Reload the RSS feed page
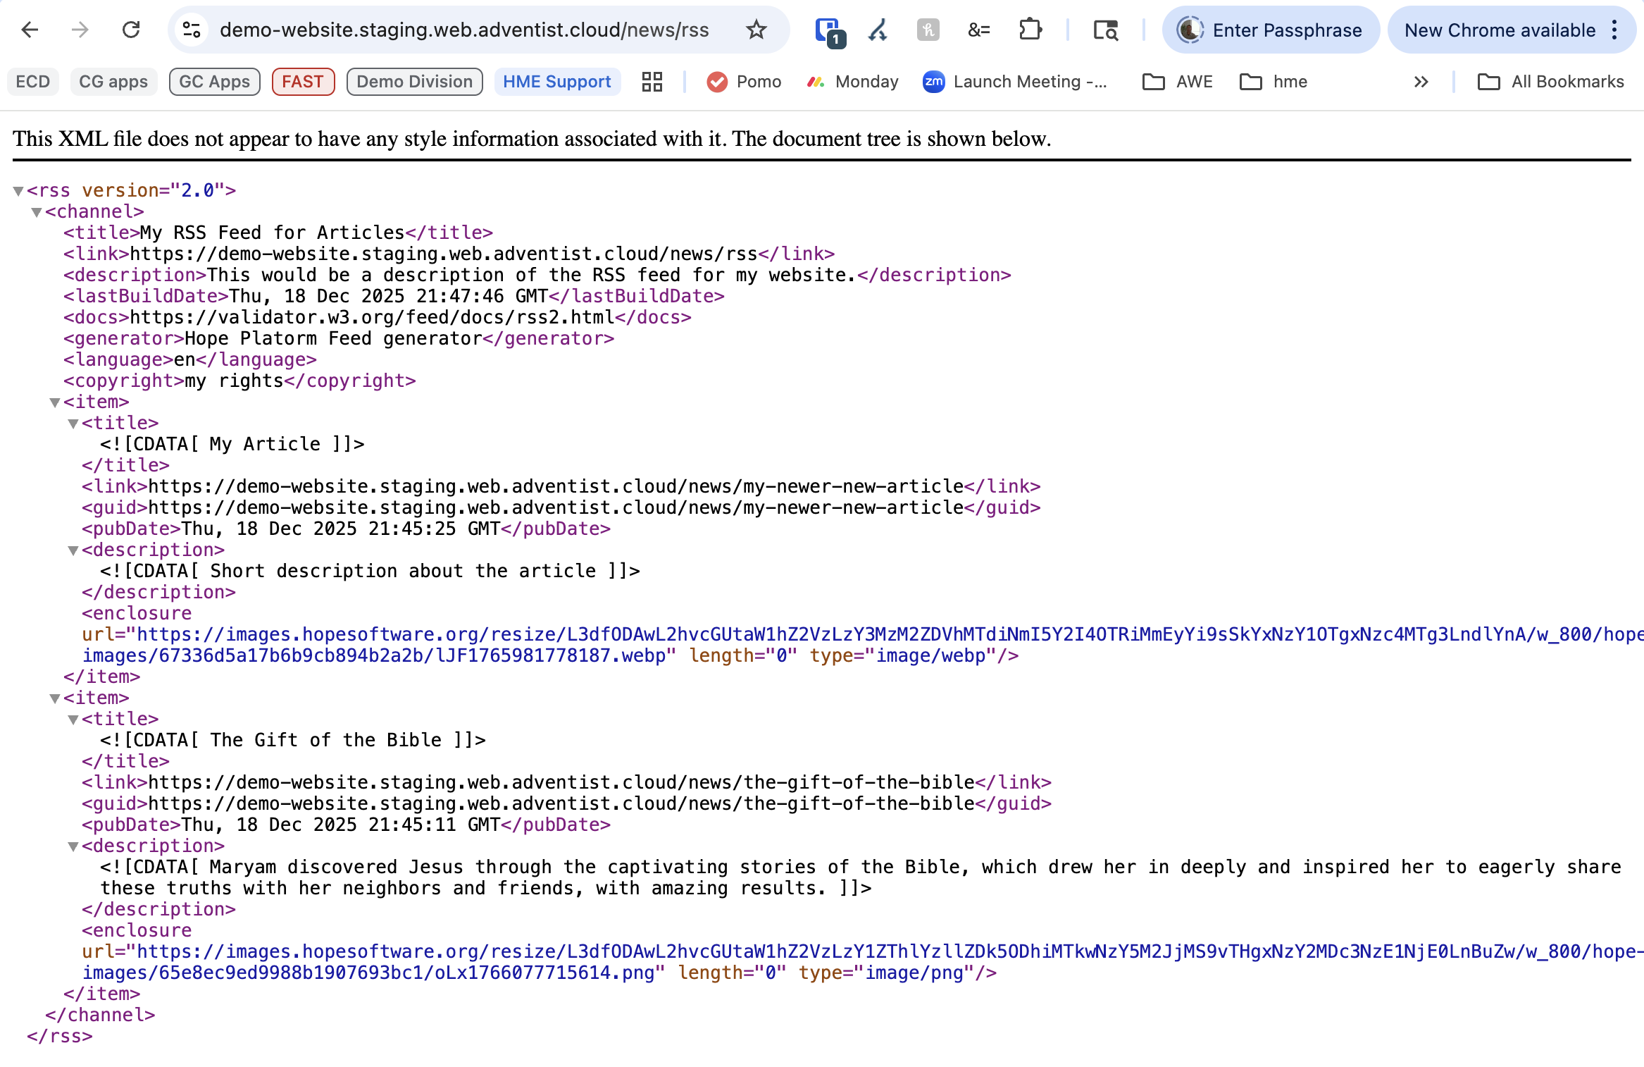 (x=131, y=30)
